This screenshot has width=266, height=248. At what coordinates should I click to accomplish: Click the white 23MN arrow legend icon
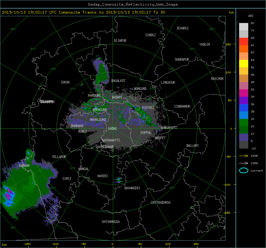click(x=244, y=163)
